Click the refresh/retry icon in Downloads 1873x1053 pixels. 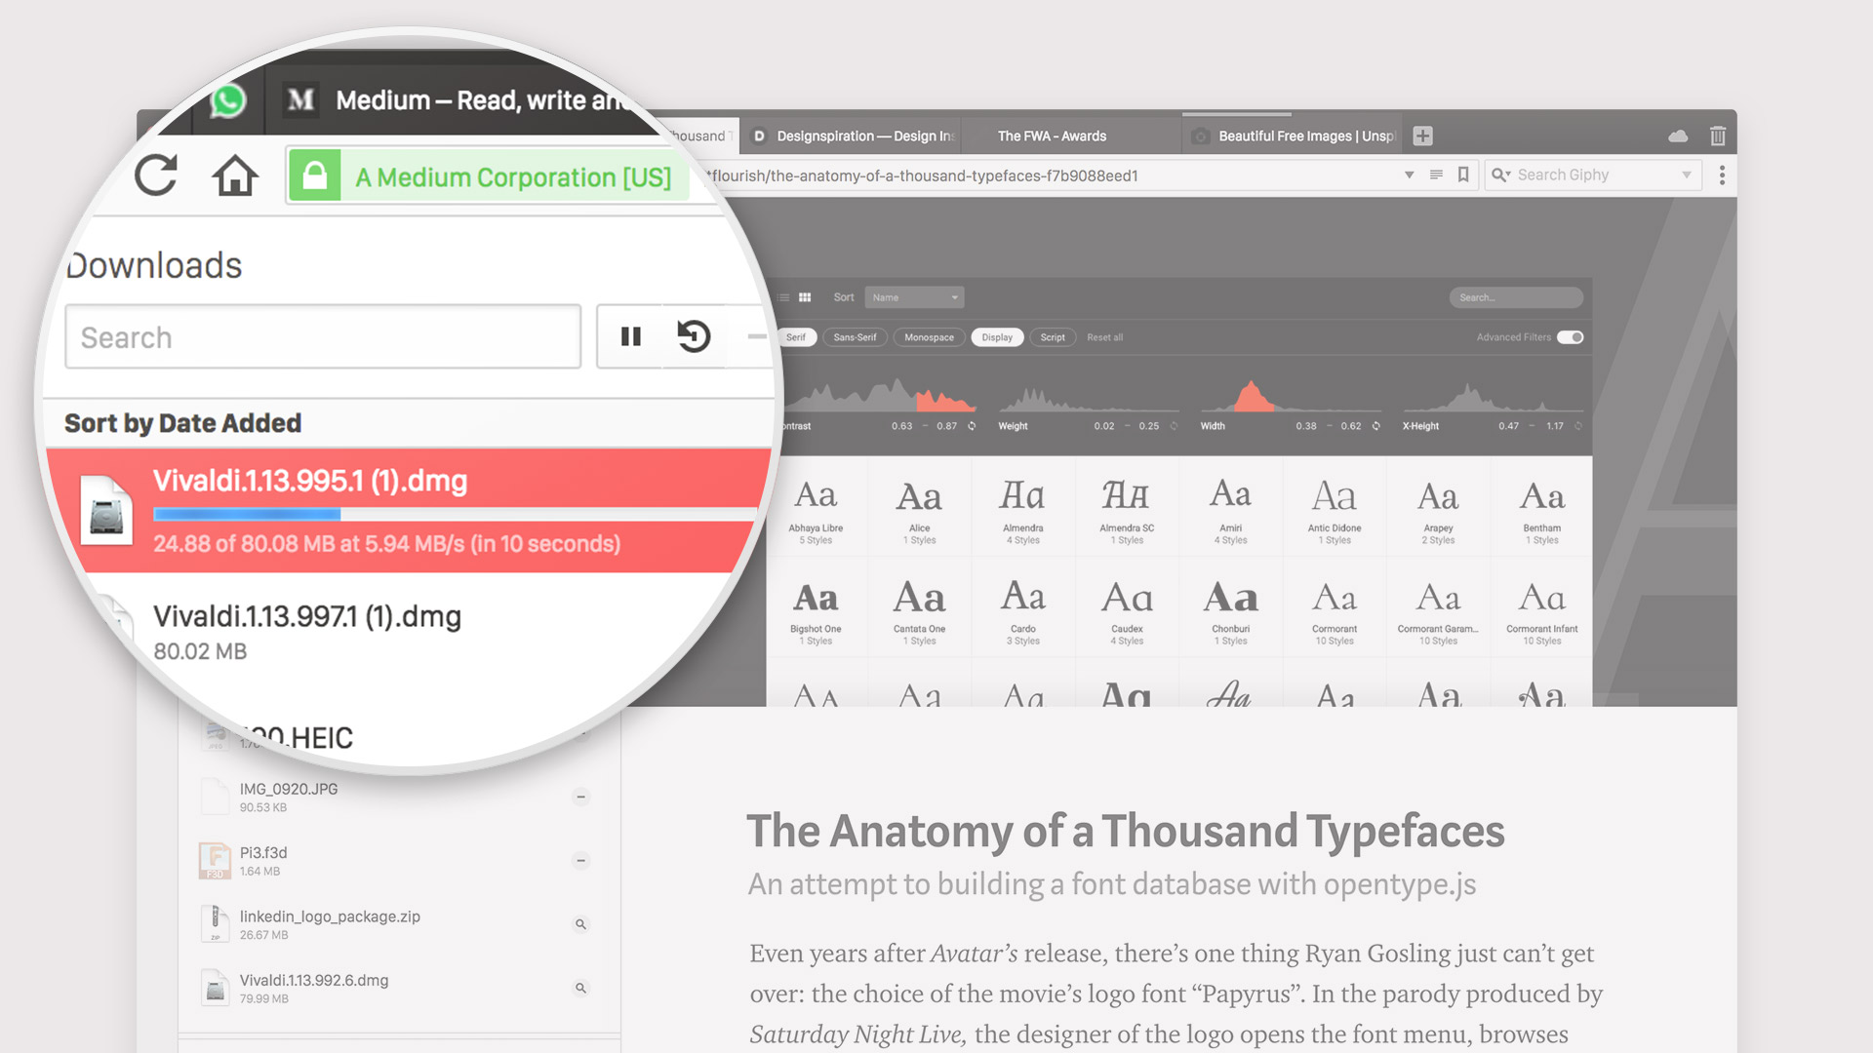(695, 336)
